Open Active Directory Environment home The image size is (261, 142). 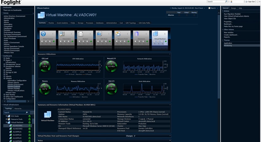pos(14,16)
